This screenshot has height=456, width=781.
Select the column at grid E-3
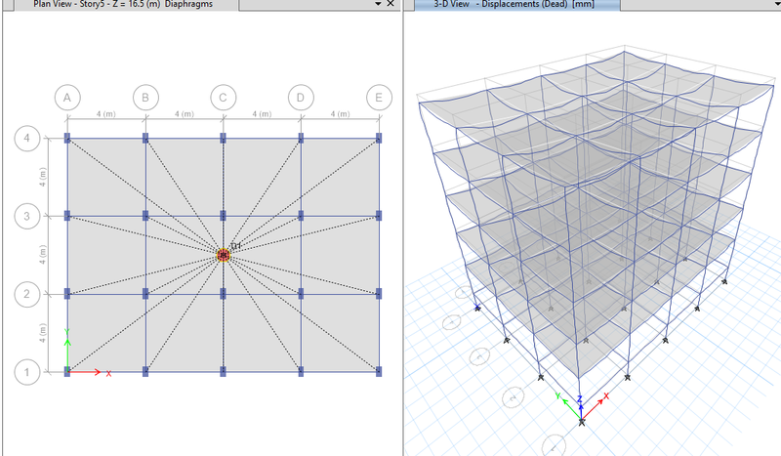pyautogui.click(x=379, y=216)
